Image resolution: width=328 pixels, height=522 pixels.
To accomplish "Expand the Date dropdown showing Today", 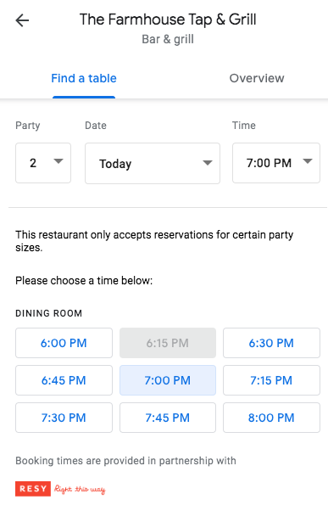I will (153, 163).
